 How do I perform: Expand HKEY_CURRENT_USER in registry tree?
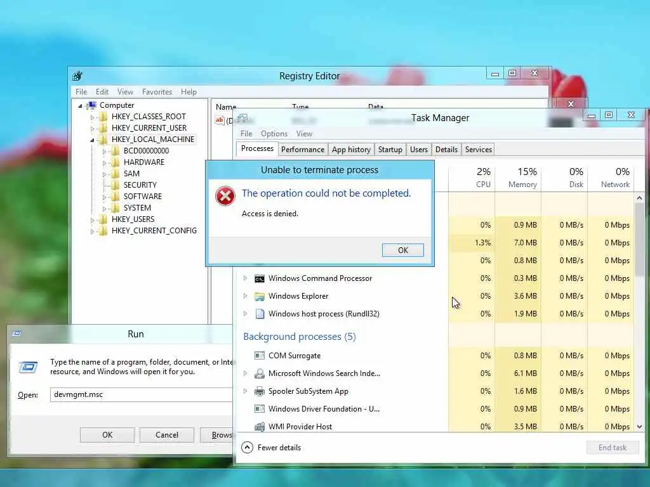click(x=92, y=128)
